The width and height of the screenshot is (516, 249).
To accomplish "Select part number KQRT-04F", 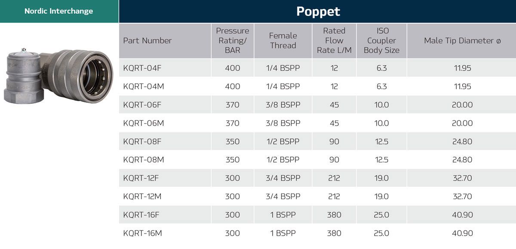I will 141,68.
